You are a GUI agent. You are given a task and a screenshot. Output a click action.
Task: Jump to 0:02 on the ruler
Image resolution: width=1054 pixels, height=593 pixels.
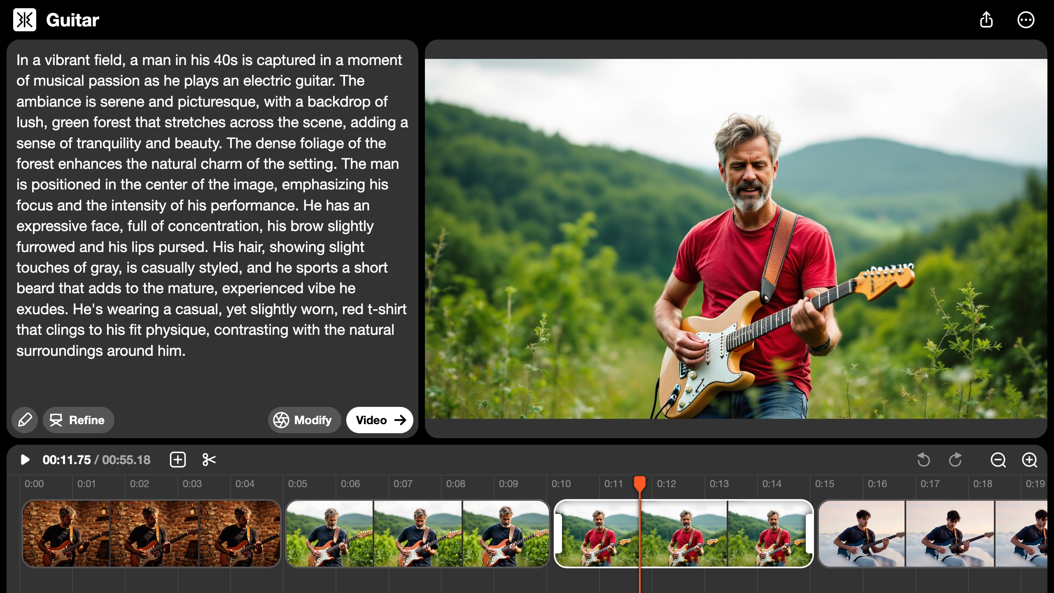pyautogui.click(x=140, y=483)
